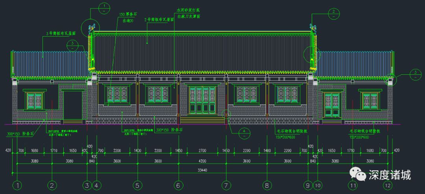Select the overall 33440 dimension text
Screen dimensions: 425x194
pyautogui.click(x=202, y=170)
